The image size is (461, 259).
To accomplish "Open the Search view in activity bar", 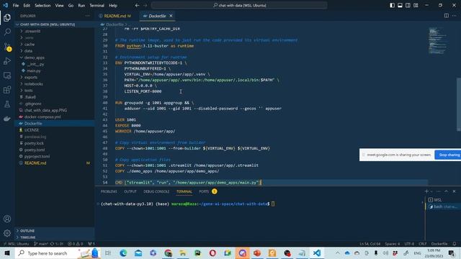I will point(7,32).
